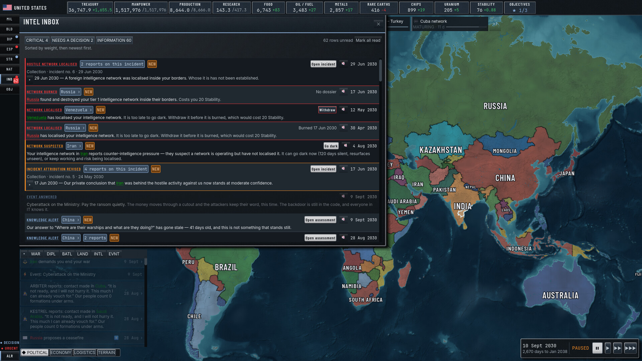
Task: Select the EVNT log tab
Action: [x=114, y=254]
